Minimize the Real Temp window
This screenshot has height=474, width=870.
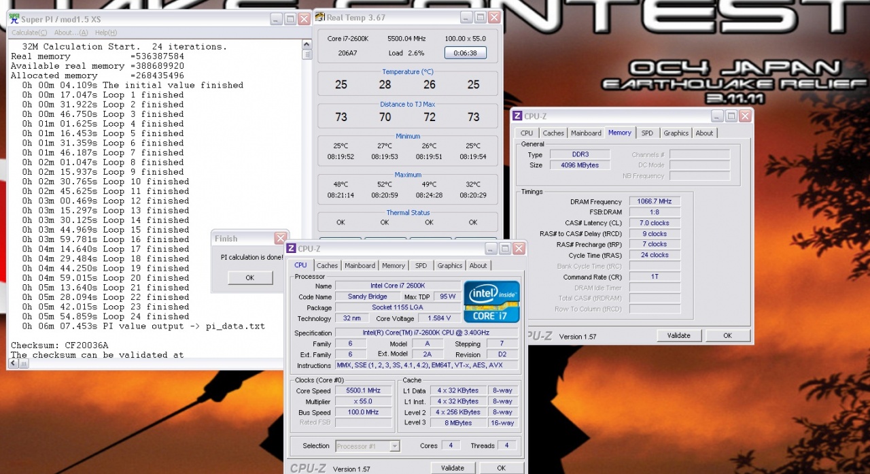466,18
